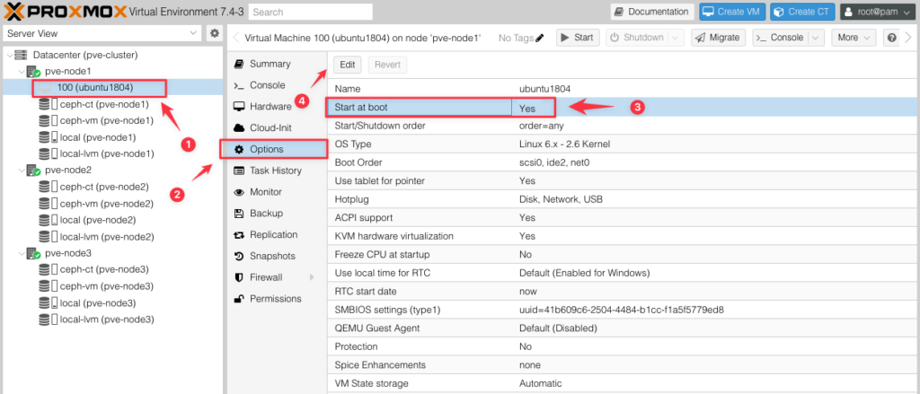Open the Summary tab
Image resolution: width=920 pixels, height=394 pixels.
275,64
